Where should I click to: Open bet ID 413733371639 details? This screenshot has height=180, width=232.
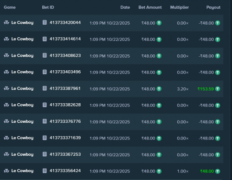[65, 138]
